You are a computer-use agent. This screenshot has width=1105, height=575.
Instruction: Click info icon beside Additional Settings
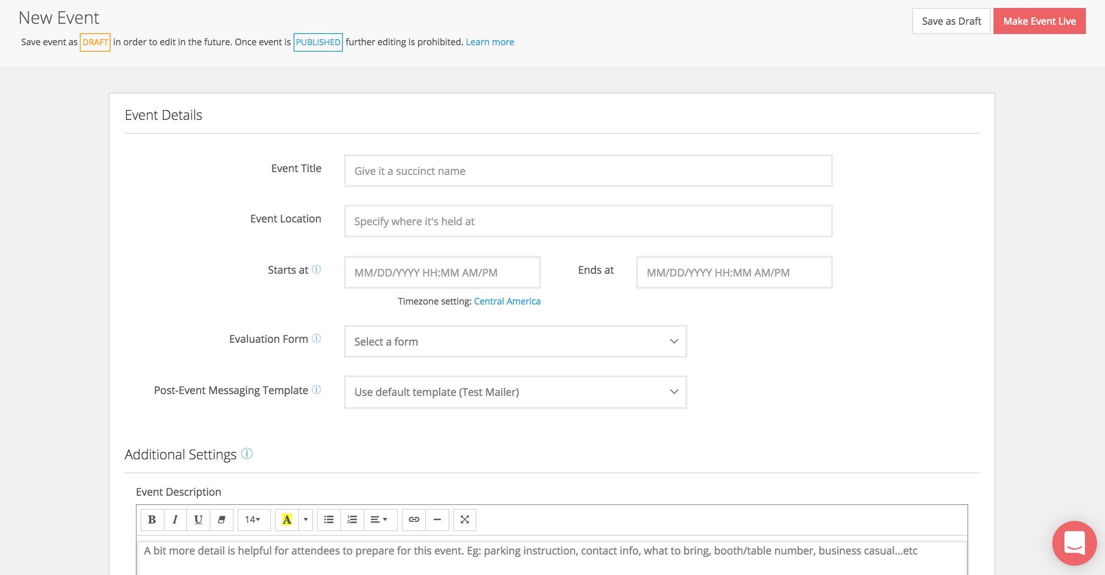(x=247, y=454)
